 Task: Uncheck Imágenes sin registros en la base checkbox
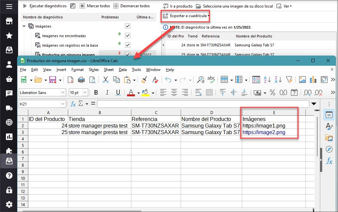pyautogui.click(x=128, y=45)
